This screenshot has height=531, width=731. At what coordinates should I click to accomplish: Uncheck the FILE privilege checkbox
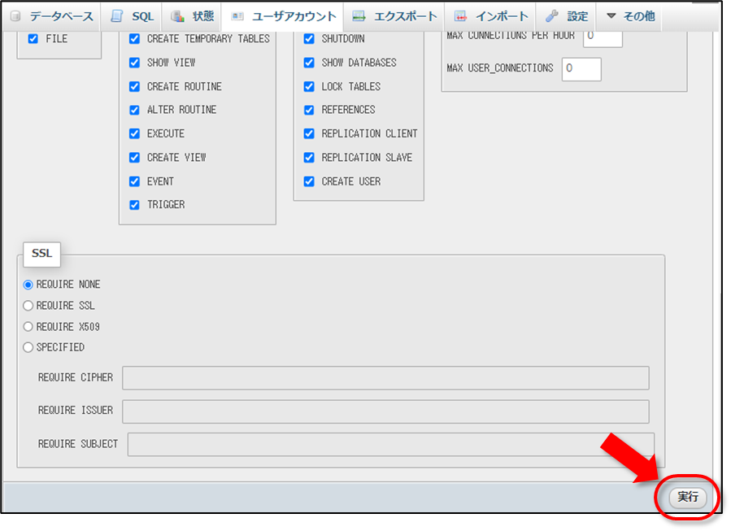click(33, 39)
